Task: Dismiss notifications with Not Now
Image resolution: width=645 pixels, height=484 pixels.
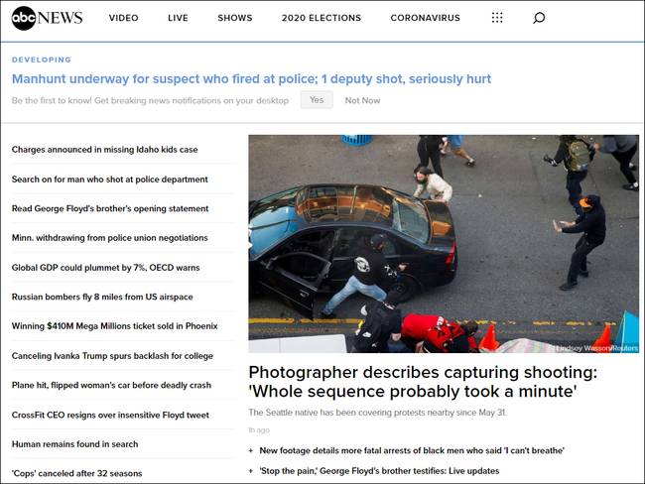Action: click(x=362, y=100)
